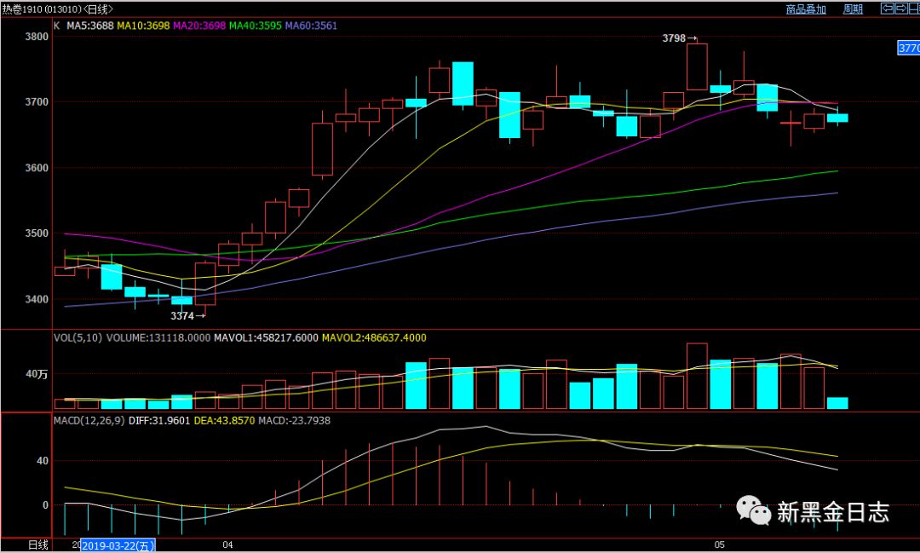920x553 pixels.
Task: Click the MAVOL2:486637.4000 value
Action: [374, 338]
